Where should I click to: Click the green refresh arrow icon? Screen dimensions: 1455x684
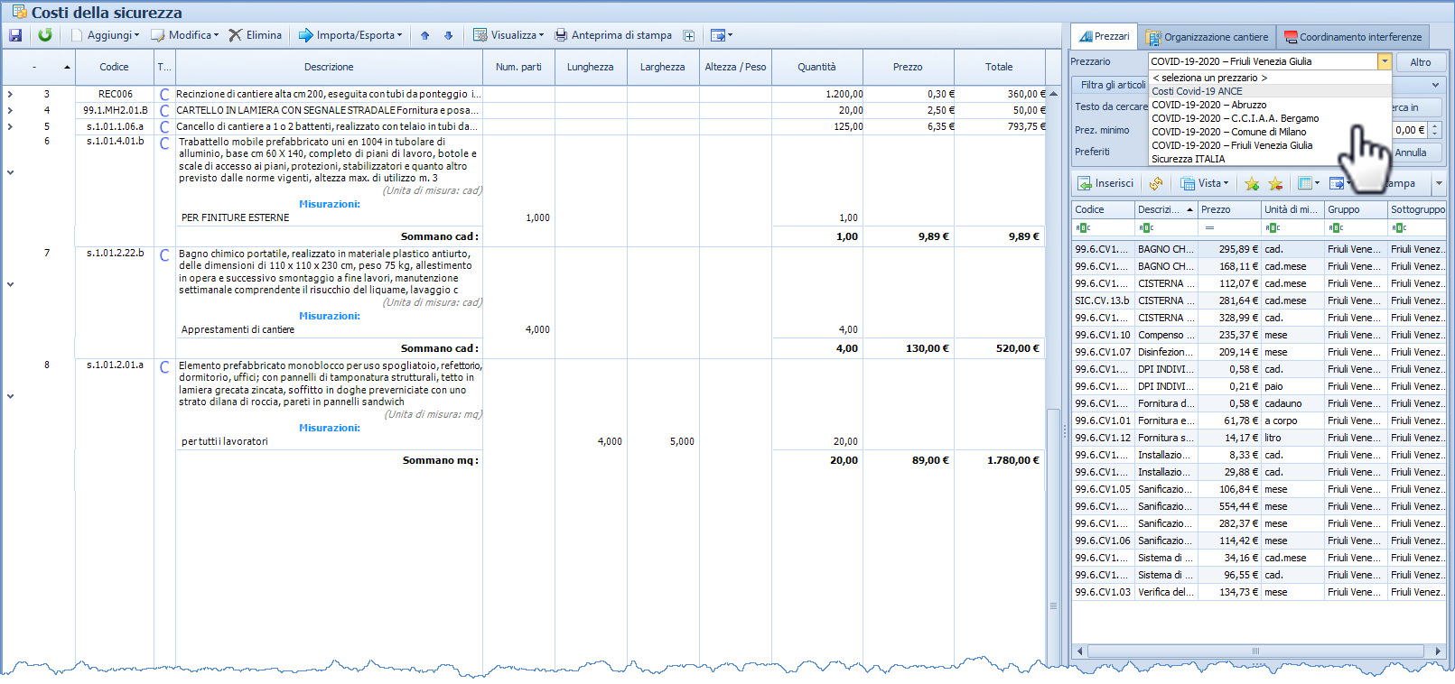44,35
